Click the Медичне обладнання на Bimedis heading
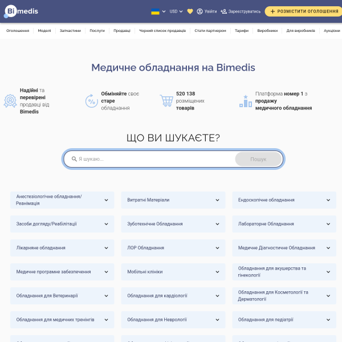The height and width of the screenshot is (342, 342). click(173, 67)
